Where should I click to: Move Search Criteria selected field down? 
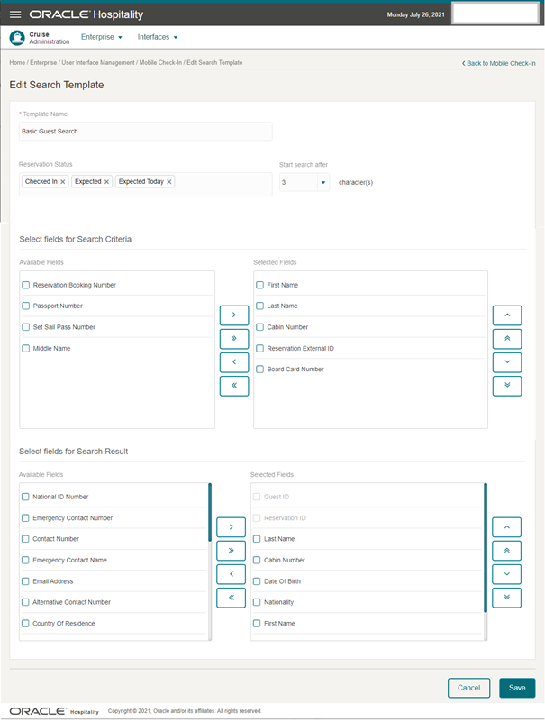(x=507, y=362)
